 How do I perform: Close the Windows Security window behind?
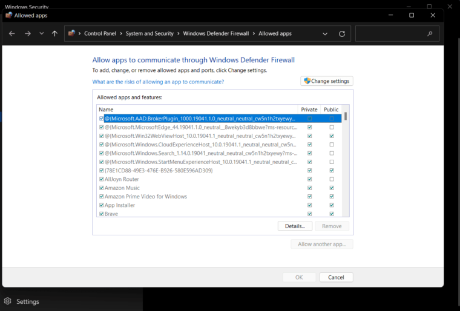tap(450, 6)
